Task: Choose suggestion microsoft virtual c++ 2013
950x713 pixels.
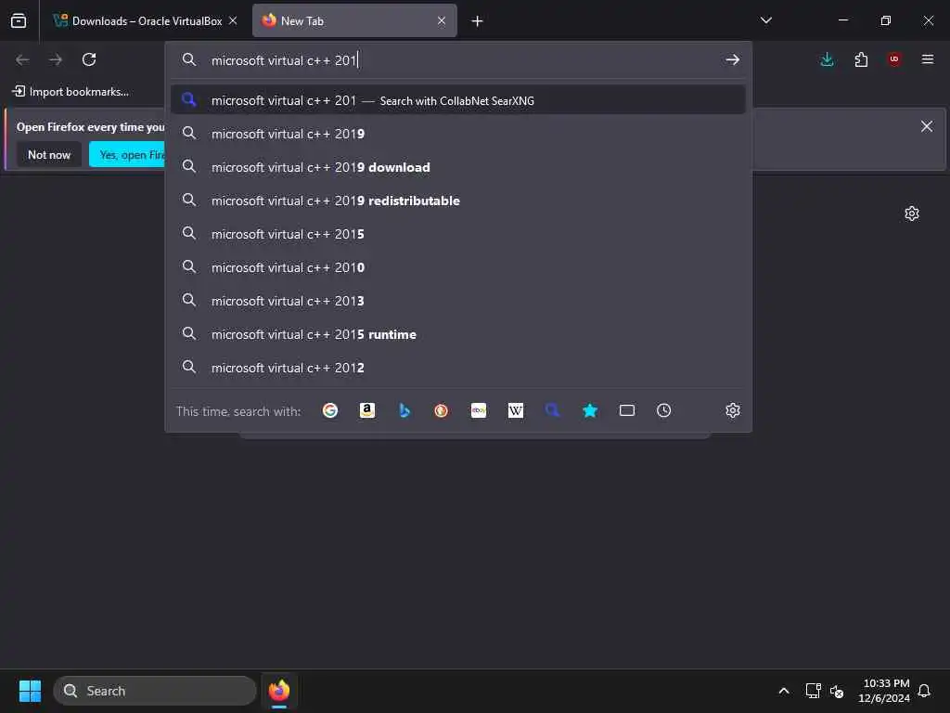Action: [x=458, y=301]
